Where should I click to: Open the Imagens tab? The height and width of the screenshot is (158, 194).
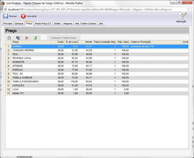(68, 23)
